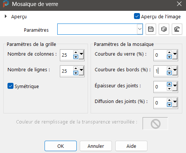This screenshot has width=186, height=153.
Task: Click the Courbure du verre value field
Action: tap(160, 55)
